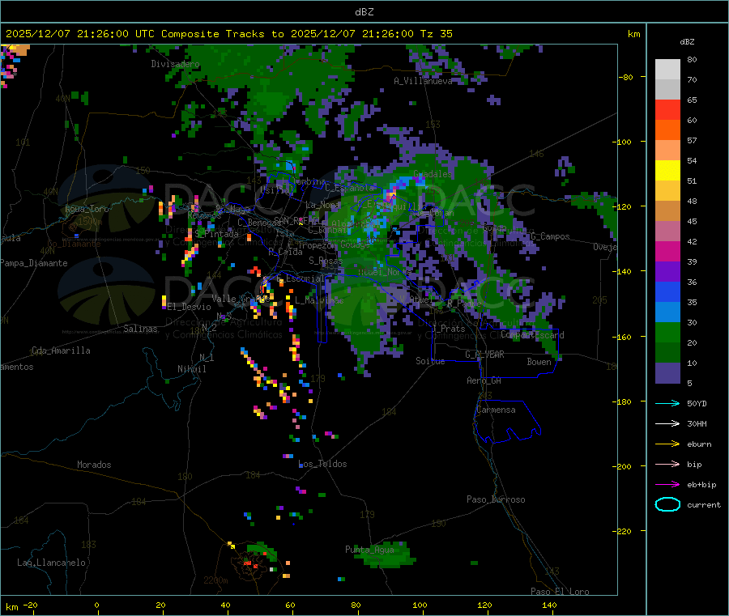Click the dBZ heading above the color scale
The width and height of the screenshot is (729, 616).
tap(687, 42)
